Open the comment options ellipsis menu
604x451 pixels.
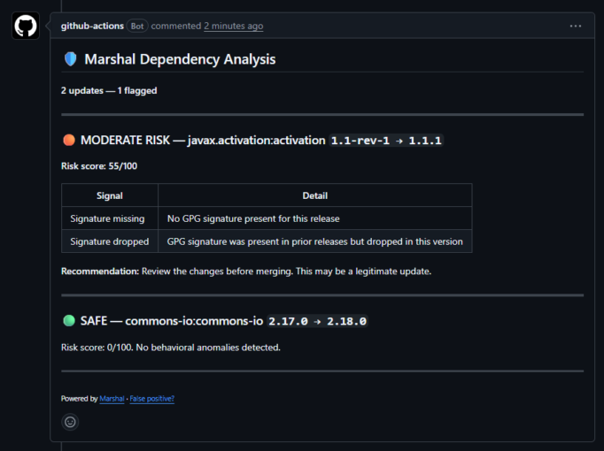coord(576,27)
